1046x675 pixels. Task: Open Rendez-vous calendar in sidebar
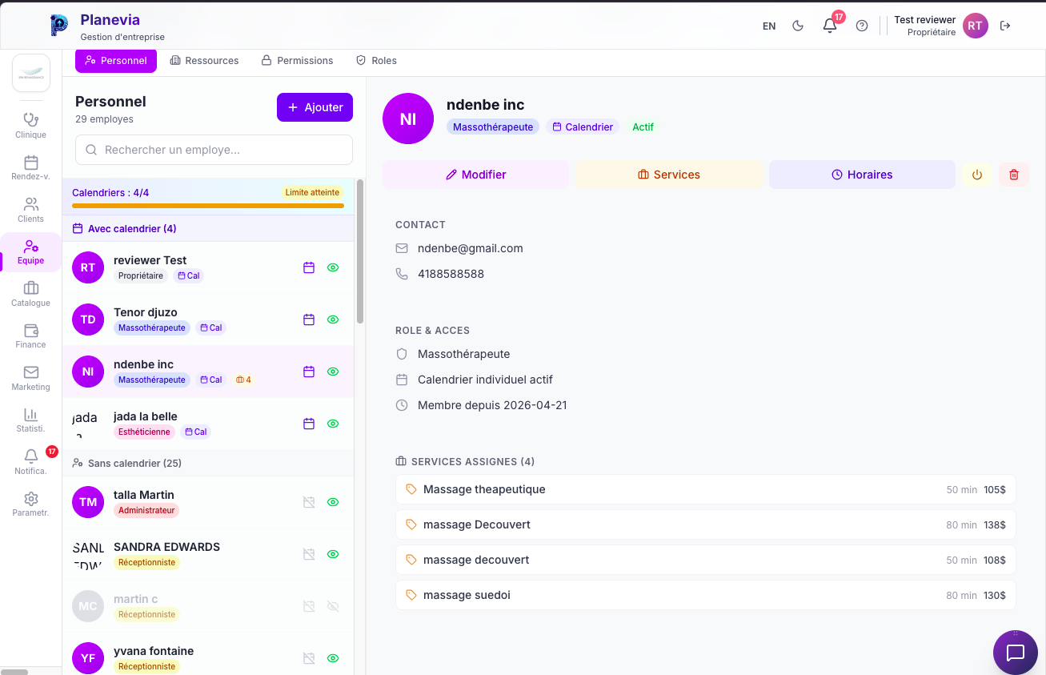coord(30,168)
